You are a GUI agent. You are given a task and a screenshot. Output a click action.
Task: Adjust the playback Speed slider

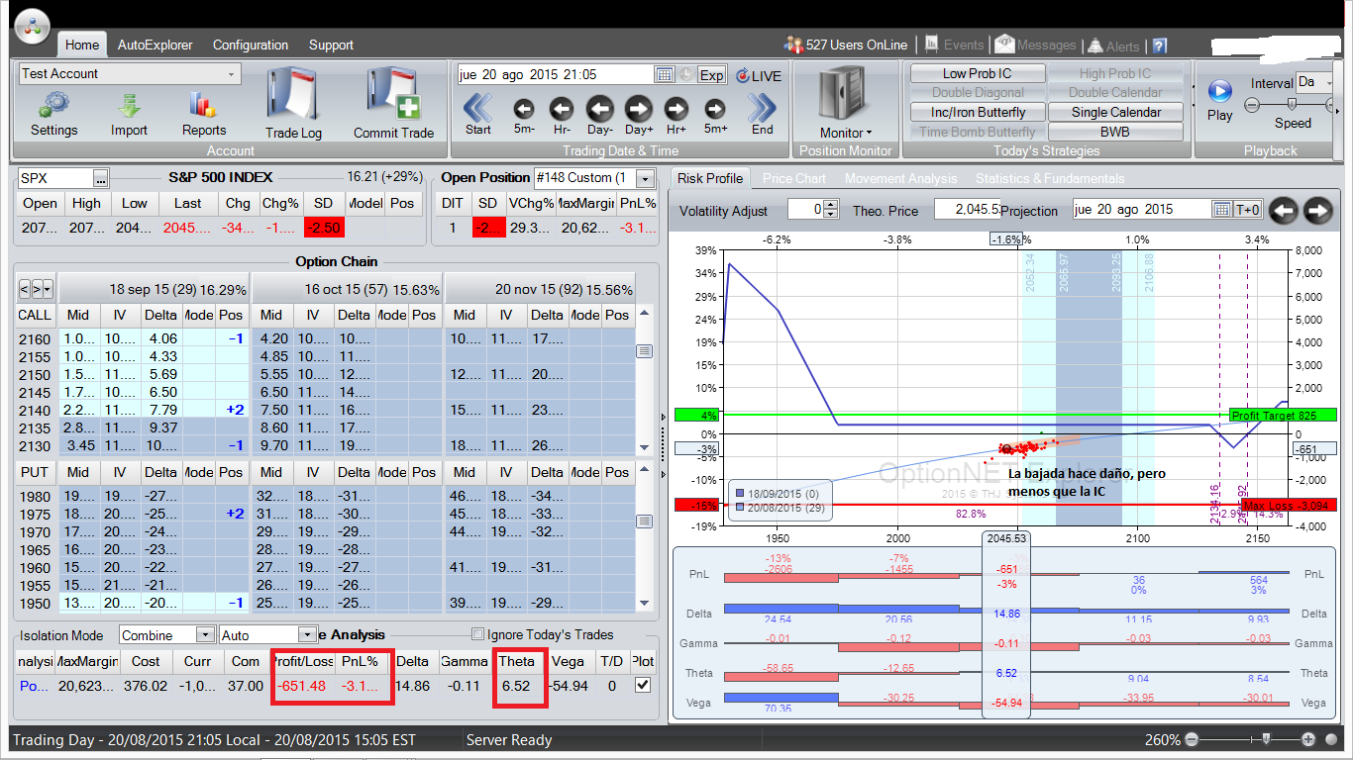click(x=1292, y=104)
